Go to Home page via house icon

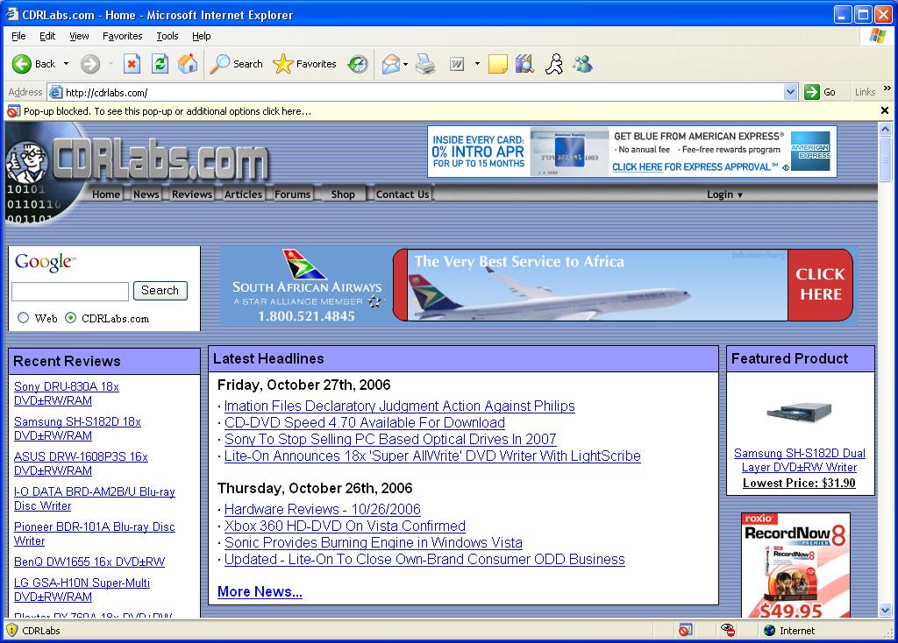(188, 64)
